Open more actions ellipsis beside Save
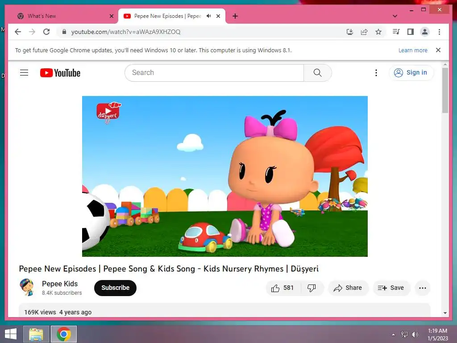This screenshot has height=343, width=457. coord(422,288)
